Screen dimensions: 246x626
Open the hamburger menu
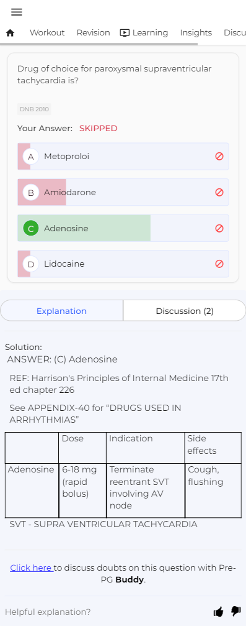click(16, 12)
